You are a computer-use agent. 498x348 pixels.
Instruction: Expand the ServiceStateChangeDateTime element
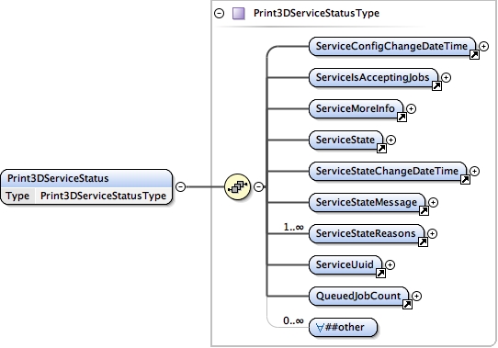click(x=474, y=171)
